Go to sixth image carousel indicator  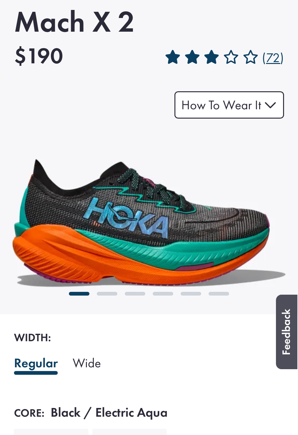tap(219, 294)
